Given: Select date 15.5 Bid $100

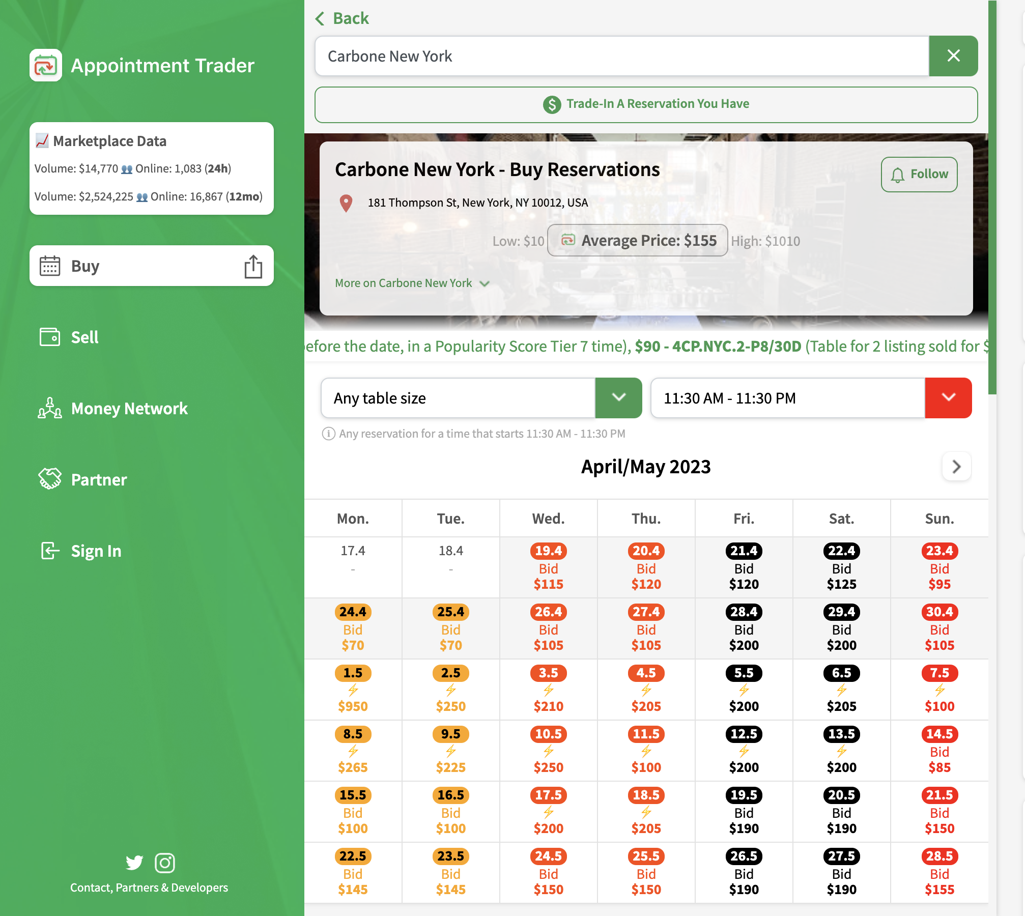Looking at the screenshot, I should [353, 812].
